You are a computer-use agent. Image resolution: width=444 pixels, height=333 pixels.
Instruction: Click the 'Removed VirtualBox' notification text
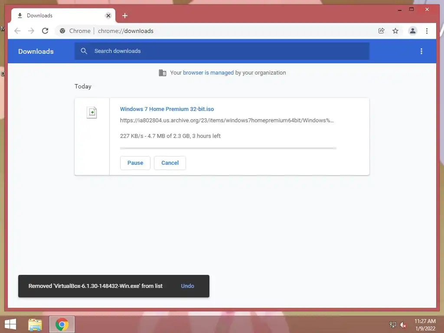click(95, 286)
